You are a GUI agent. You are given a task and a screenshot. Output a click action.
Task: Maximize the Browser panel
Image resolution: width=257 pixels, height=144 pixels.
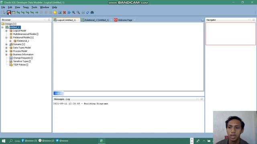tap(49, 20)
